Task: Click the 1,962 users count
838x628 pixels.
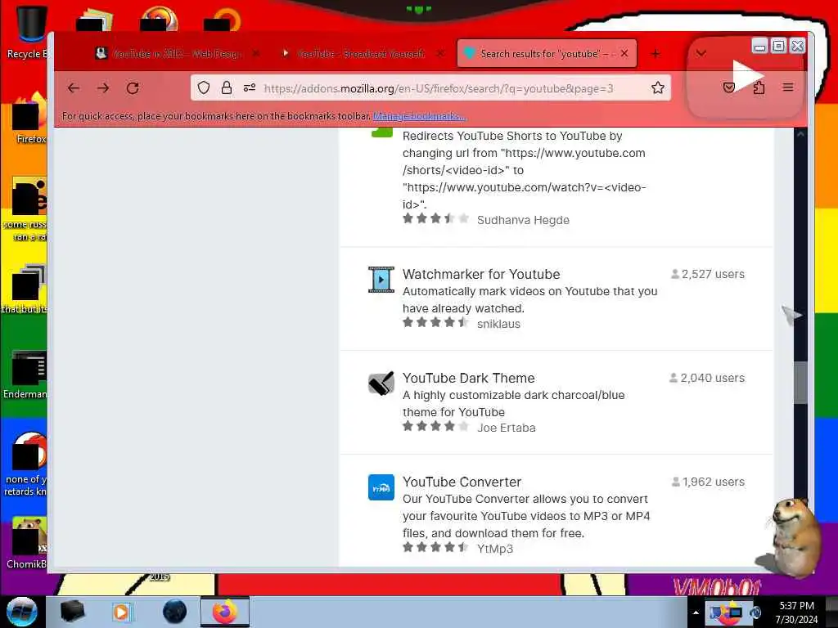Action: (x=708, y=482)
